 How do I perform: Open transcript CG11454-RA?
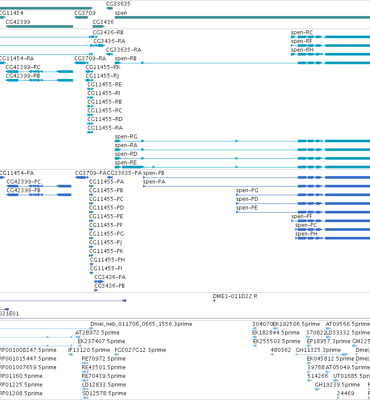17,59
